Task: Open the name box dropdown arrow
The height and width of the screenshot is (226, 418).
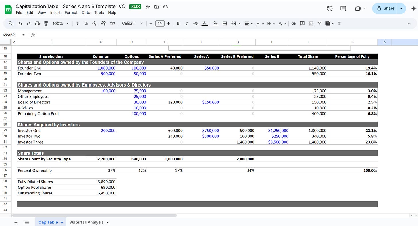Action: (24, 35)
